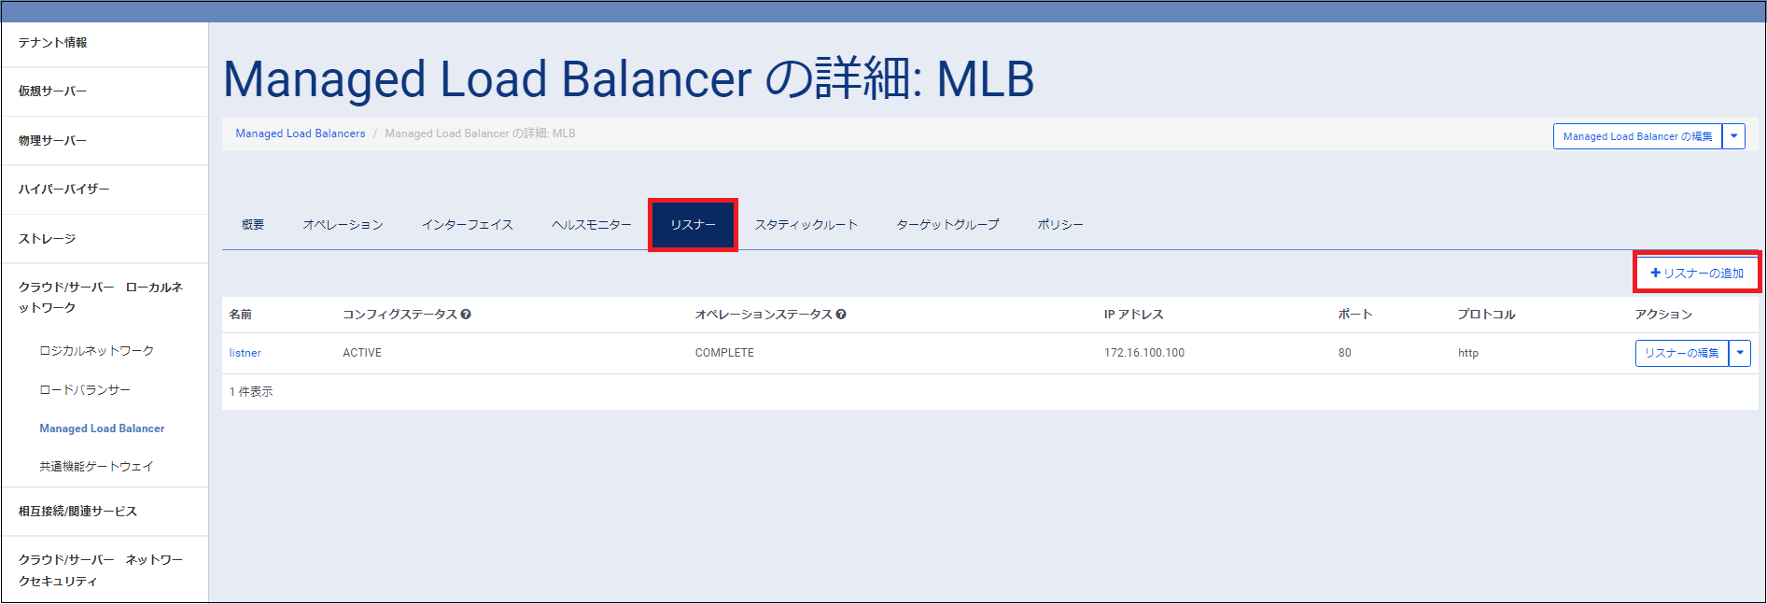Open the listner link in table
This screenshot has width=1767, height=604.
click(245, 353)
